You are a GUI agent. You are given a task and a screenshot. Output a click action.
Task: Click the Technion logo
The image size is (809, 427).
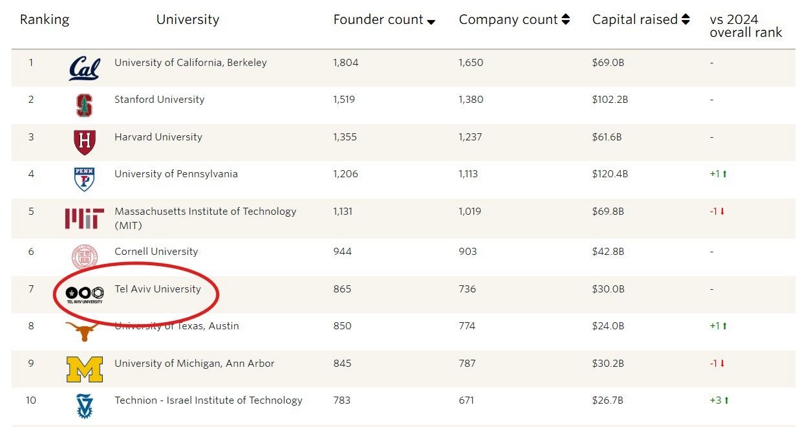tap(83, 405)
